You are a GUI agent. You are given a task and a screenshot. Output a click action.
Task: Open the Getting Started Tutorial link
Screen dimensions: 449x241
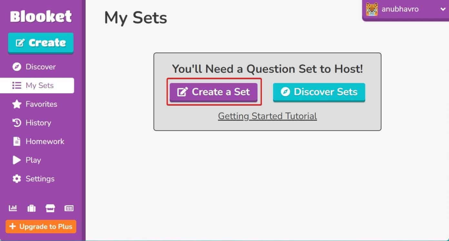coord(267,116)
